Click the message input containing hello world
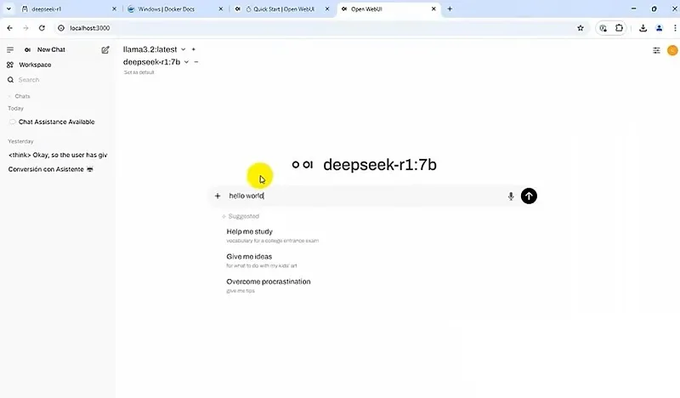 (x=365, y=196)
